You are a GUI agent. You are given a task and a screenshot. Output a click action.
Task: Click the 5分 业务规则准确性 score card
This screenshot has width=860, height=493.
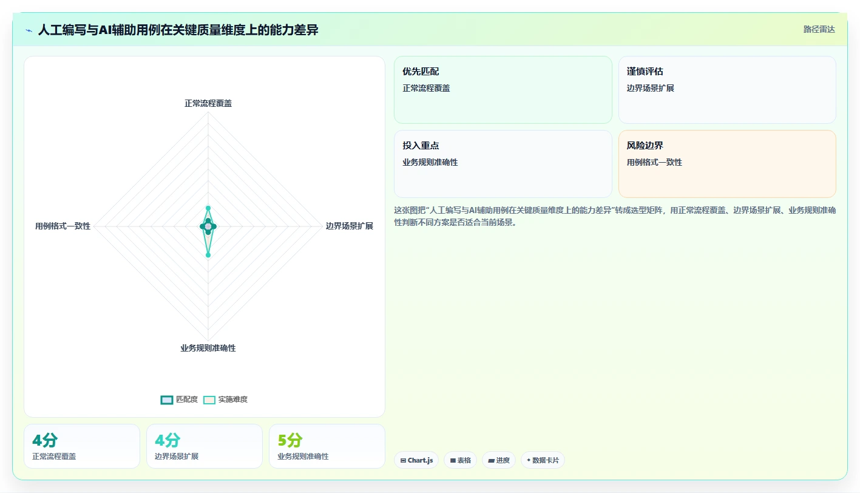point(327,446)
